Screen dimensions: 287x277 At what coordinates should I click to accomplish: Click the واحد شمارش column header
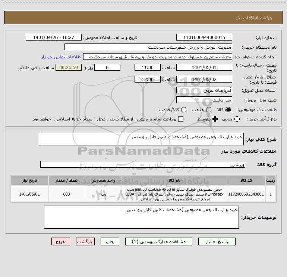[103, 180]
